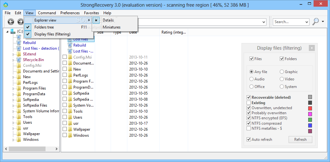The image size is (330, 162).
Task: Select the Graphic file type radio button
Action: 282,72
